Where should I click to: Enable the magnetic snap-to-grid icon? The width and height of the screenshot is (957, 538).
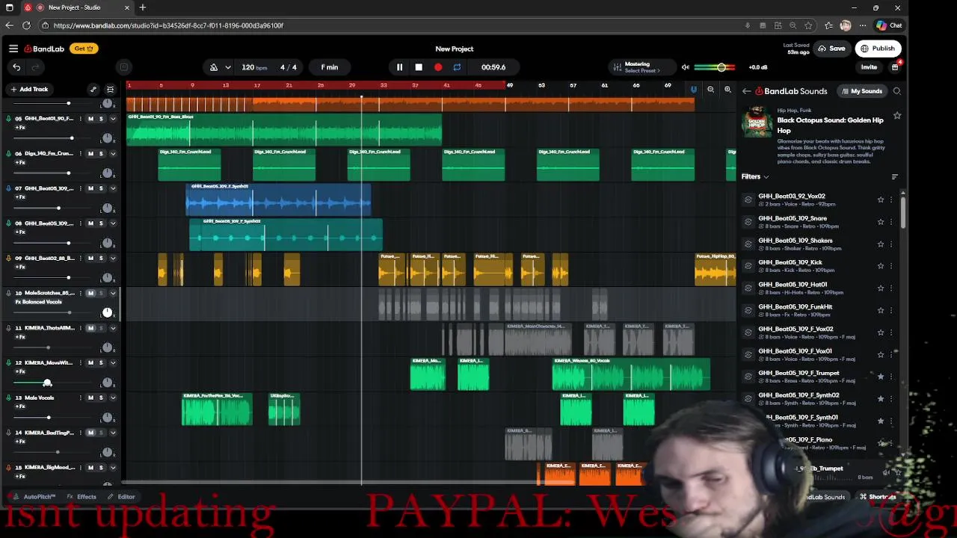coord(693,90)
